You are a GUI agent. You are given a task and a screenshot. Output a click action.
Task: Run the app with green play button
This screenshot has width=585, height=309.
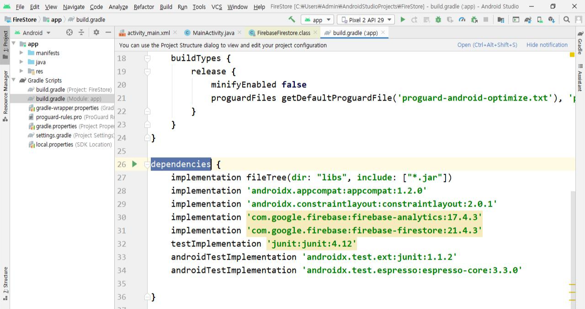403,20
